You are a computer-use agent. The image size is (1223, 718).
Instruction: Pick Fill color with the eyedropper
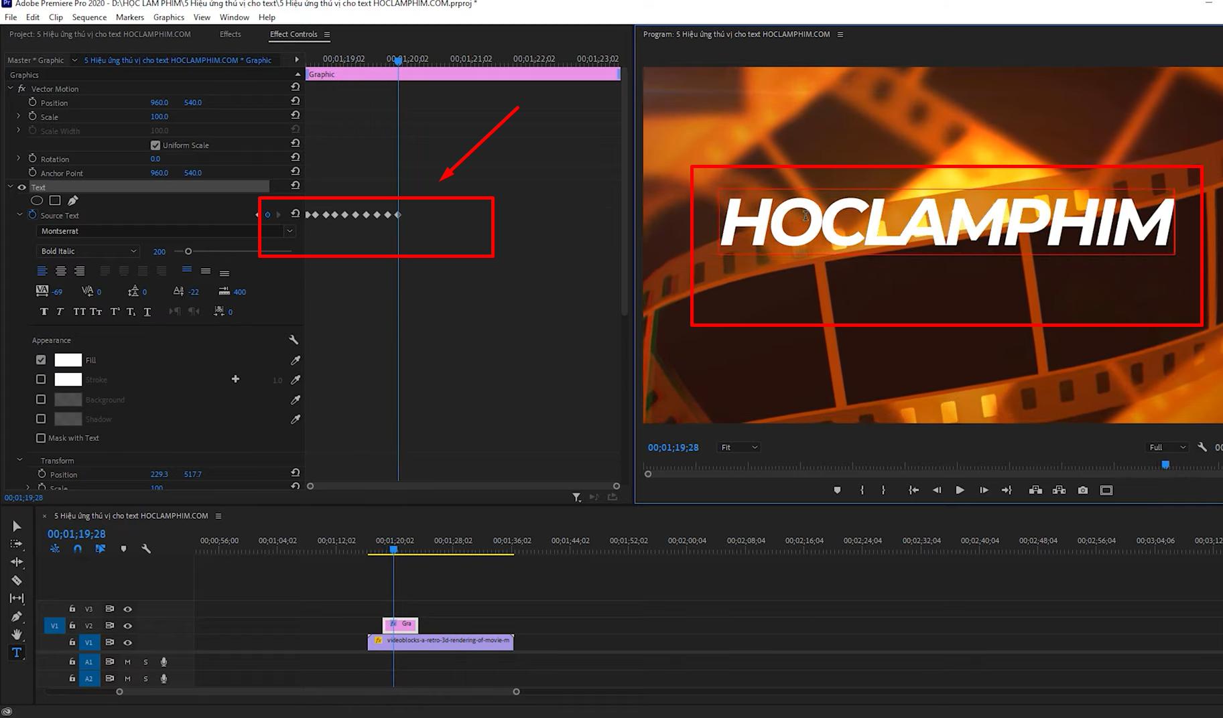[x=295, y=360]
